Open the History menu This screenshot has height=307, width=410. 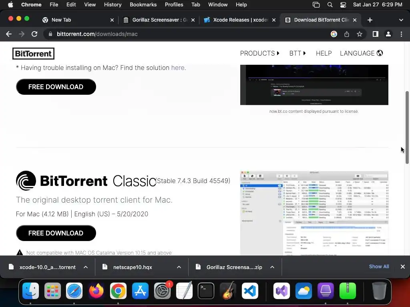[113, 4]
